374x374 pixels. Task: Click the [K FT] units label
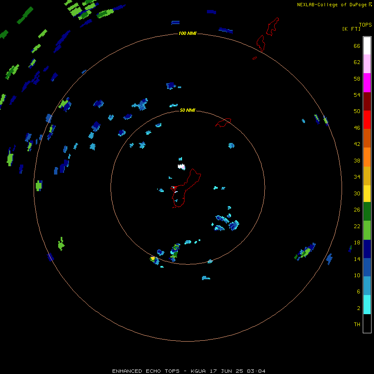click(x=351, y=29)
